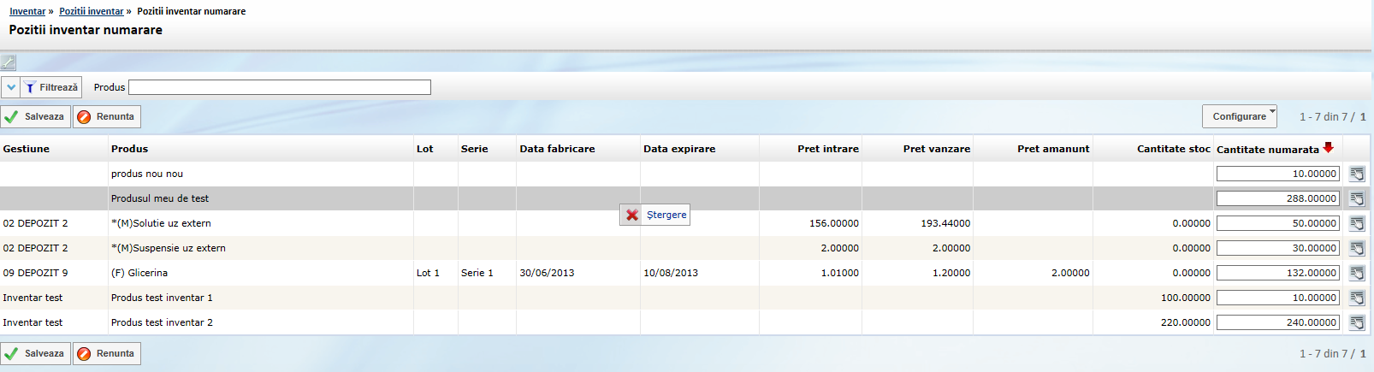Click red sort arrow on Cantitate numarata
This screenshot has height=372, width=1374.
coord(1328,148)
